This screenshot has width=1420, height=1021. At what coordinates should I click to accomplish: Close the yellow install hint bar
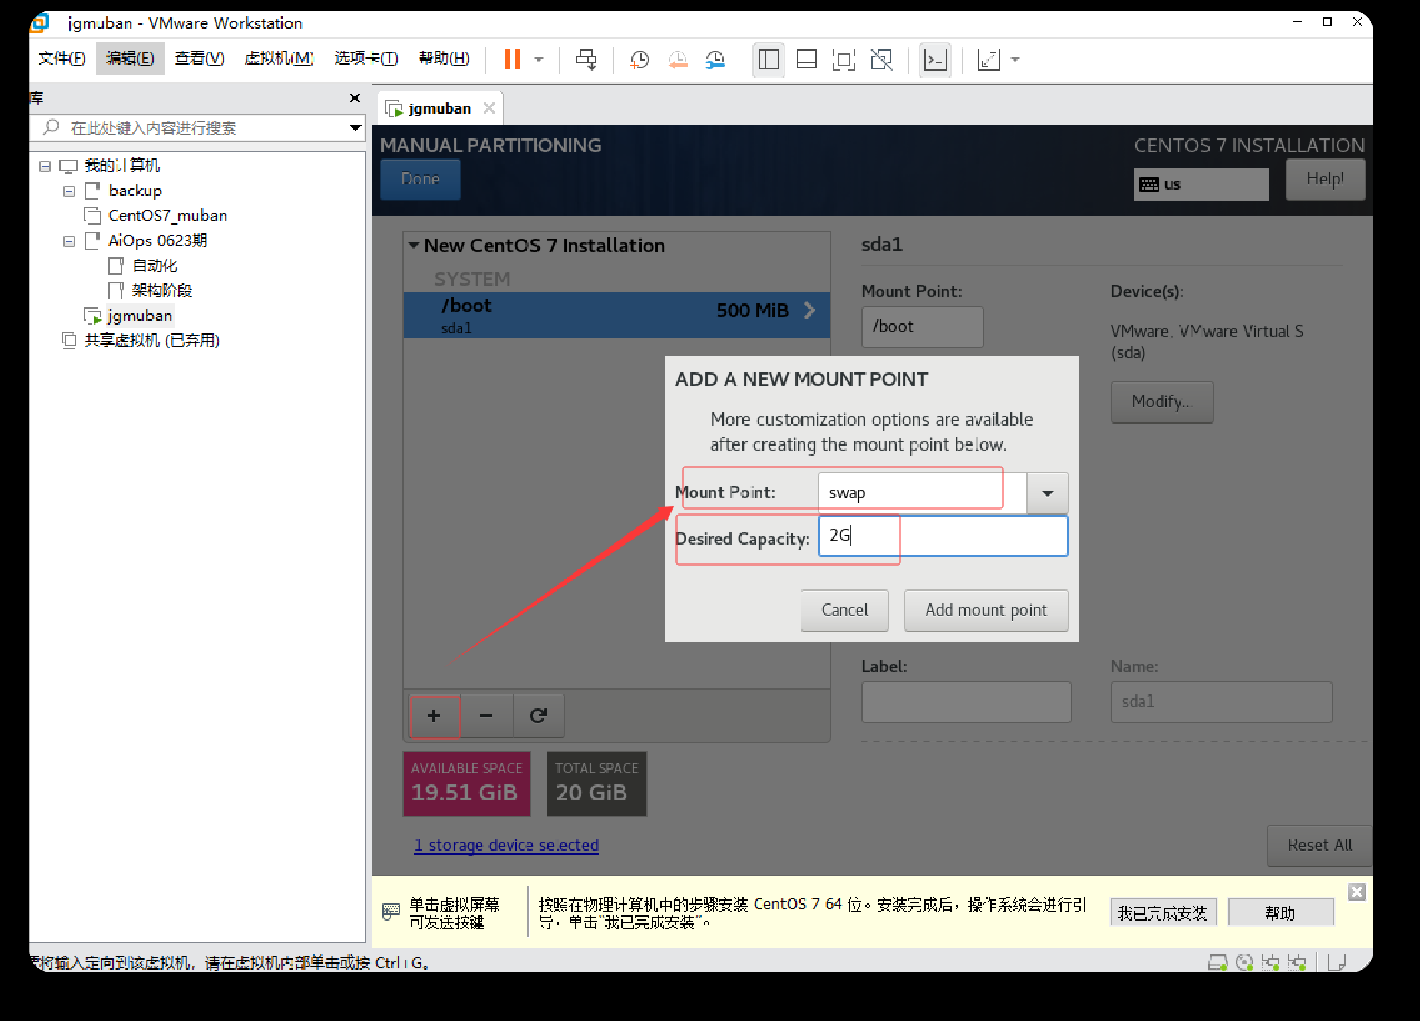coord(1357,892)
